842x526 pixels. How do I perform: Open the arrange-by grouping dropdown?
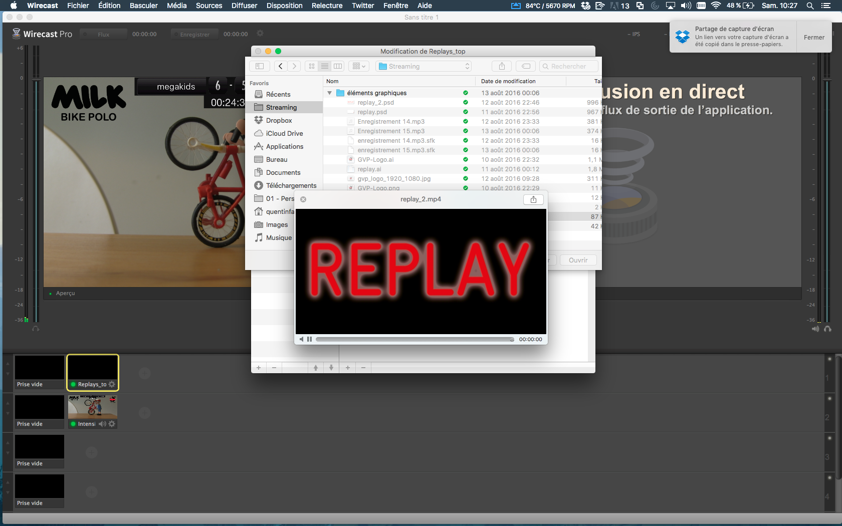359,66
